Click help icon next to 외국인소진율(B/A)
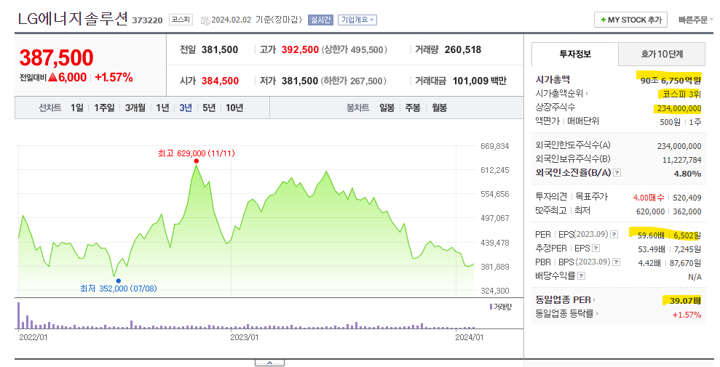The height and width of the screenshot is (367, 720). tap(617, 173)
